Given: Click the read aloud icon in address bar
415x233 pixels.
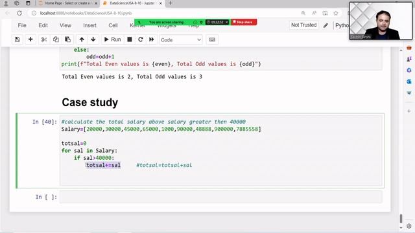Looking at the screenshot, I should (314, 13).
